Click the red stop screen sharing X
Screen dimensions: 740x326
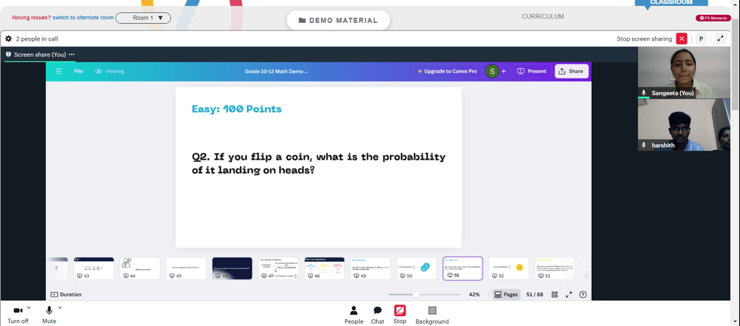click(682, 38)
